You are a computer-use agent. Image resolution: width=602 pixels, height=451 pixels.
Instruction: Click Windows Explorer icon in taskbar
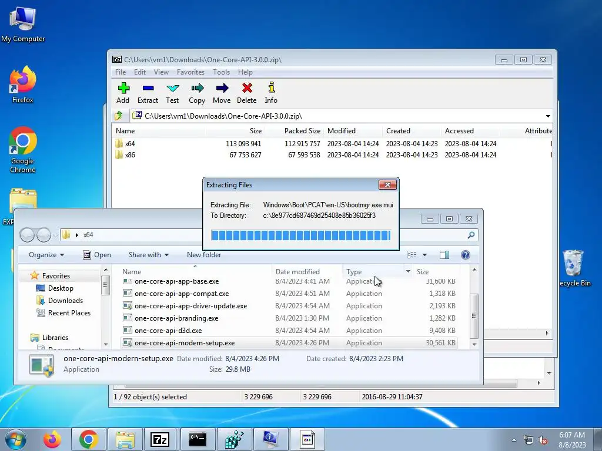tap(125, 439)
